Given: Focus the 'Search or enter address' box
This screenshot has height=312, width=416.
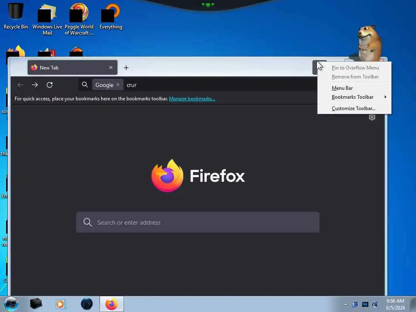Looking at the screenshot, I should (198, 222).
